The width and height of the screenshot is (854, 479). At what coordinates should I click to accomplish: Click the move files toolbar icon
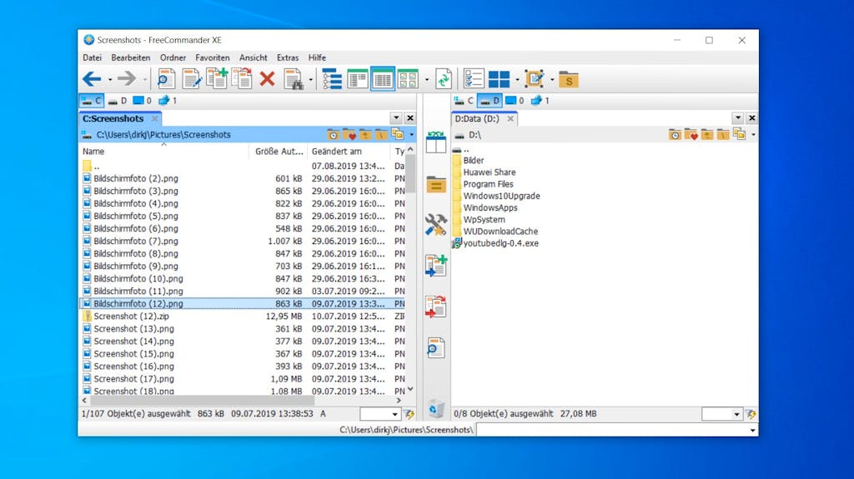click(242, 79)
